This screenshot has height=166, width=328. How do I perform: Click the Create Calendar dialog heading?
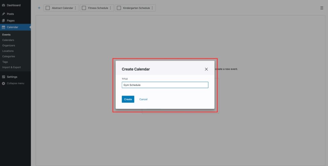136,69
